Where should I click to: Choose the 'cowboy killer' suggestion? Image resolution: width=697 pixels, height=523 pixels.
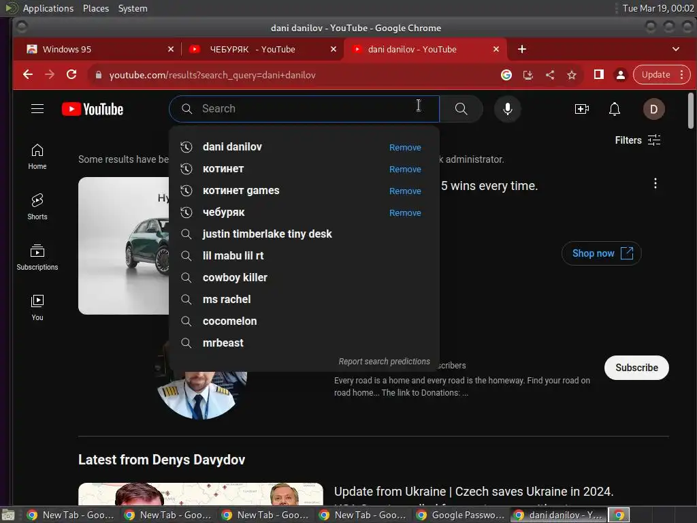tap(304, 278)
